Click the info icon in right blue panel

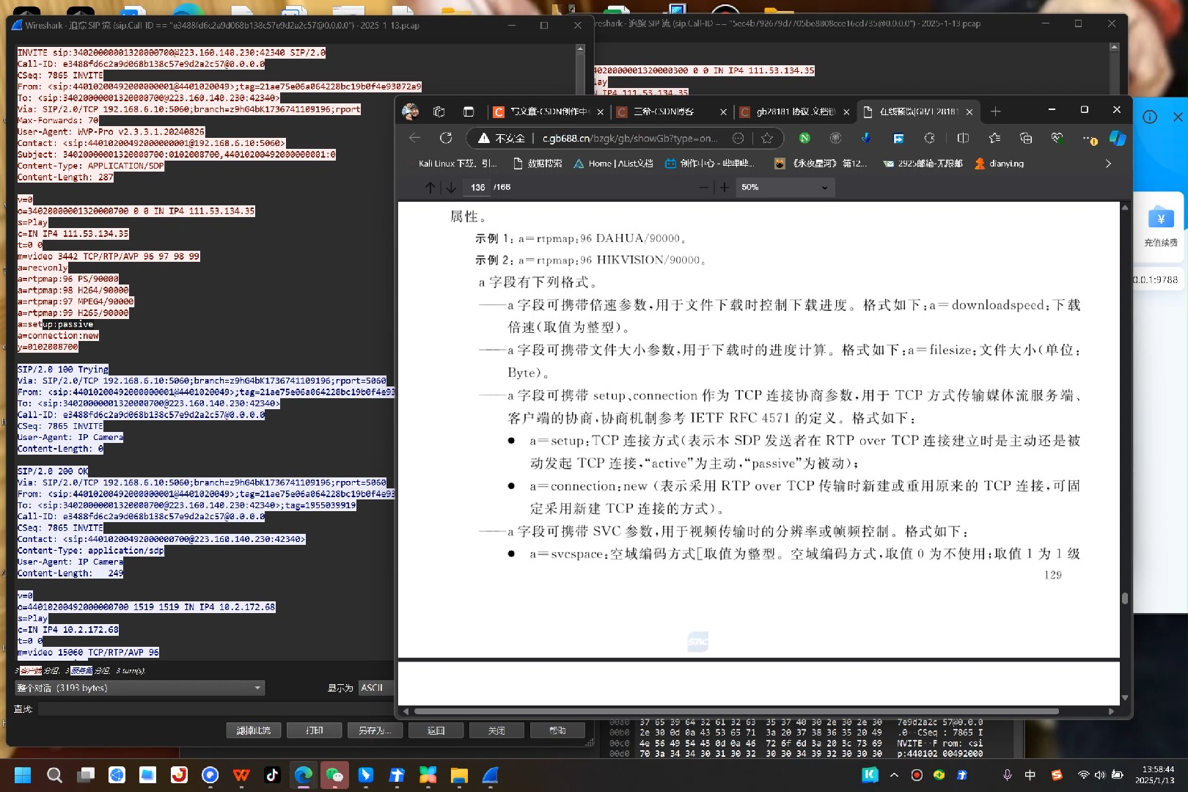1149,117
